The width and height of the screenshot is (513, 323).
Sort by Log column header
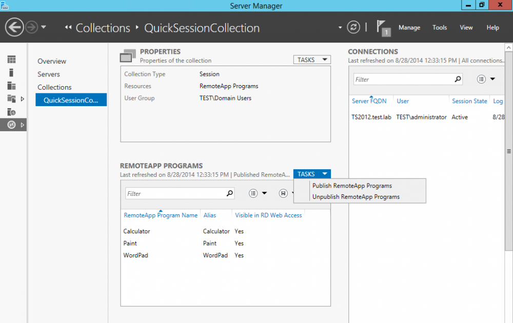(498, 101)
